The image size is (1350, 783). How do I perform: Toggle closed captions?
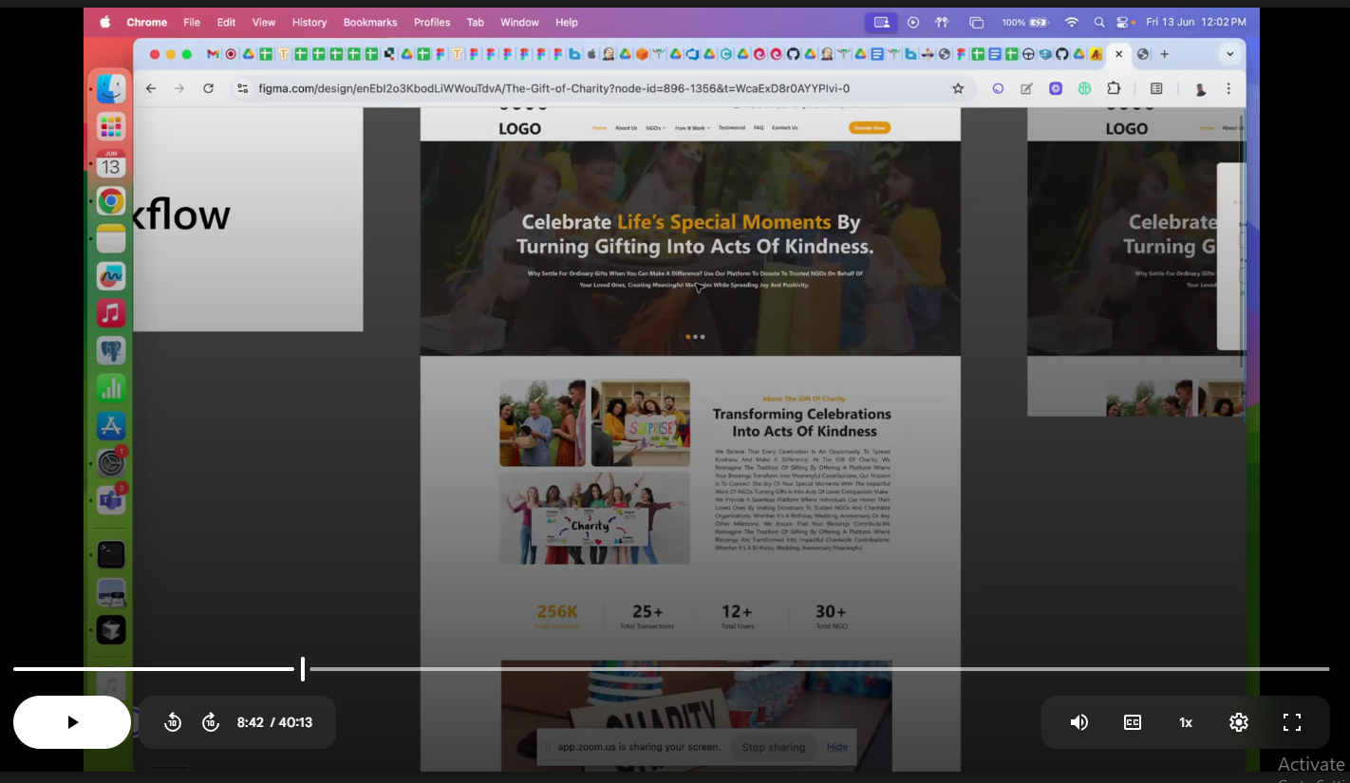1133,722
